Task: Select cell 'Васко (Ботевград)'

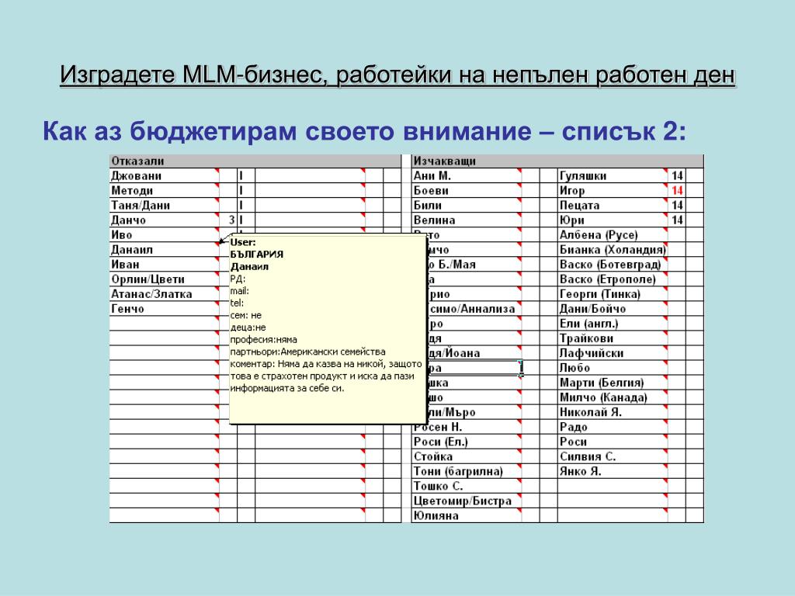Action: (613, 264)
